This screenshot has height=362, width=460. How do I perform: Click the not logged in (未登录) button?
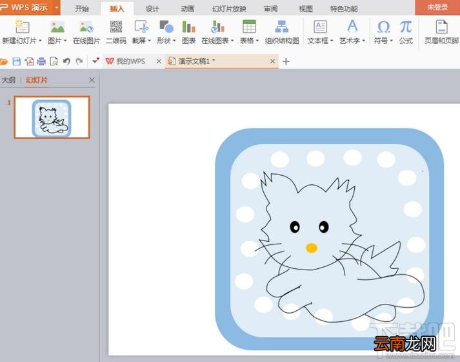pos(437,7)
